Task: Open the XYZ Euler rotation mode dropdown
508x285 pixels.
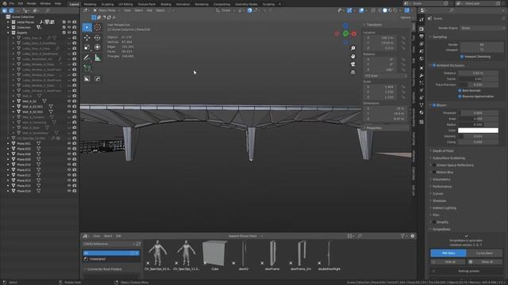Action: (386, 76)
